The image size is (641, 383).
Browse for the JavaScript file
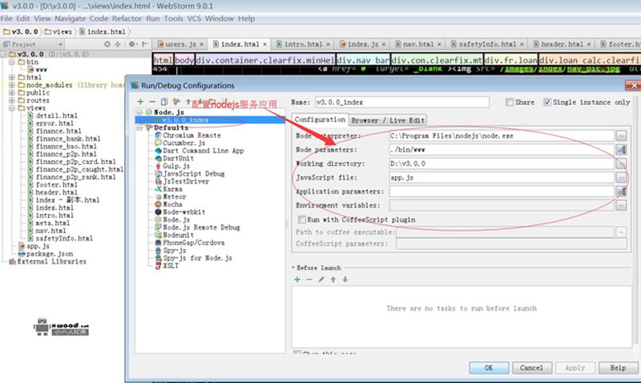click(621, 177)
